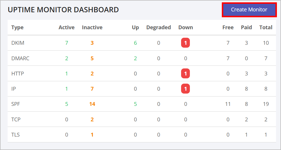Image resolution: width=281 pixels, height=150 pixels.
Task: Click the Total column header
Action: pyautogui.click(x=266, y=27)
